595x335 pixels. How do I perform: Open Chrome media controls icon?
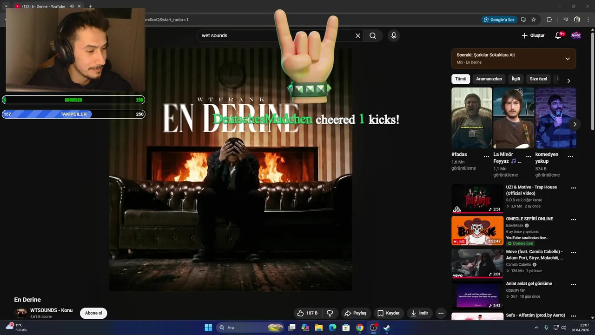pyautogui.click(x=566, y=20)
